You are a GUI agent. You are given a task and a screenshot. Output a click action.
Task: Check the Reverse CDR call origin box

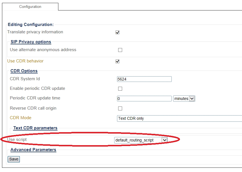pos(120,108)
